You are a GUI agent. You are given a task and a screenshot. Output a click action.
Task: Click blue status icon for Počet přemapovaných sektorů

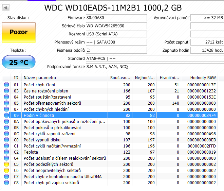6,103
